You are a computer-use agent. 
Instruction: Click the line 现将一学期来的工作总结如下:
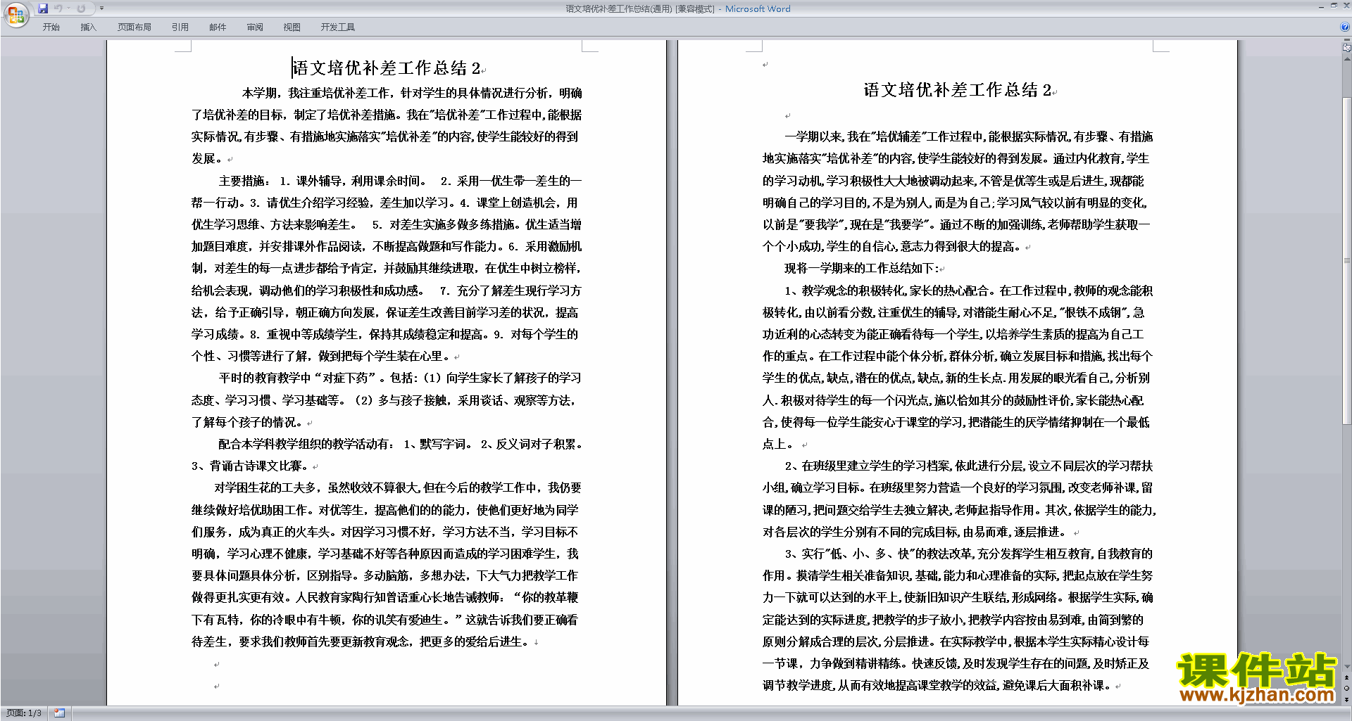click(861, 268)
